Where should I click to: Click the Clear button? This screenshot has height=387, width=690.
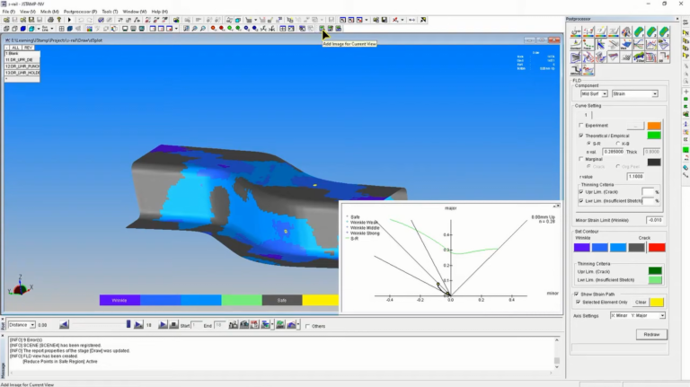coord(641,302)
